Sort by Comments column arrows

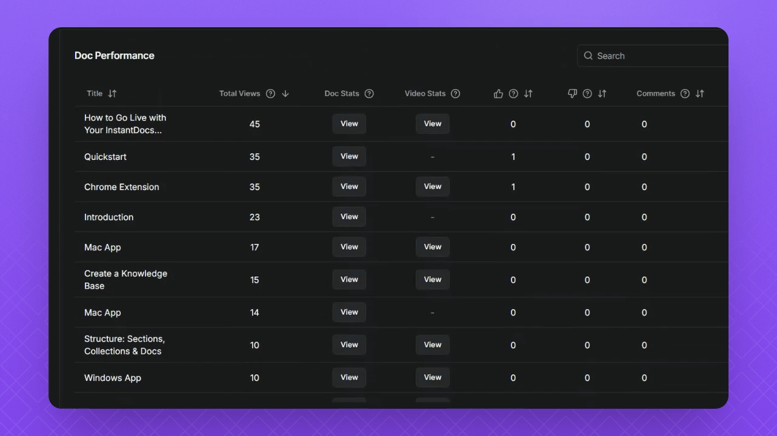[x=700, y=93]
